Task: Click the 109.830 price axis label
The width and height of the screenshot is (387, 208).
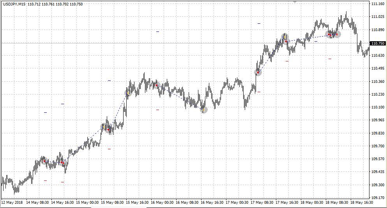Action: pos(378,133)
